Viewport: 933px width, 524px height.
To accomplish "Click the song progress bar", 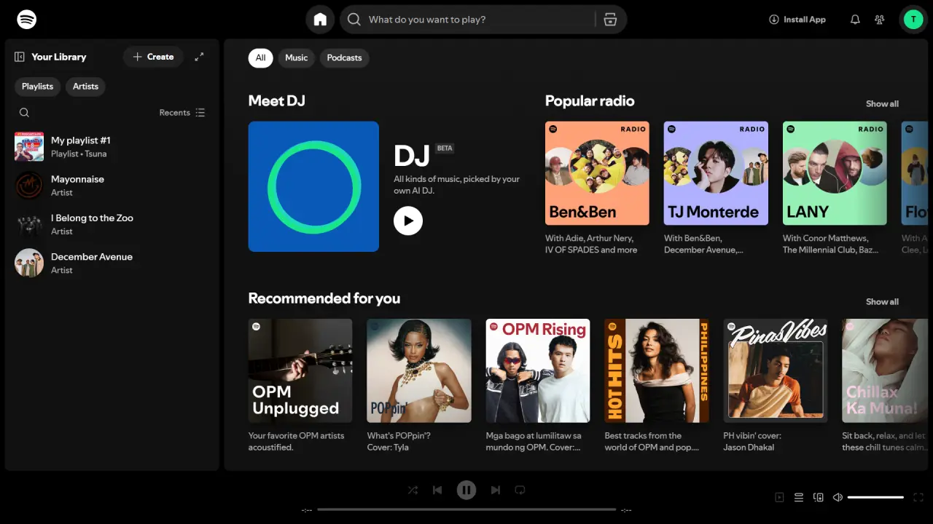I will pyautogui.click(x=466, y=509).
